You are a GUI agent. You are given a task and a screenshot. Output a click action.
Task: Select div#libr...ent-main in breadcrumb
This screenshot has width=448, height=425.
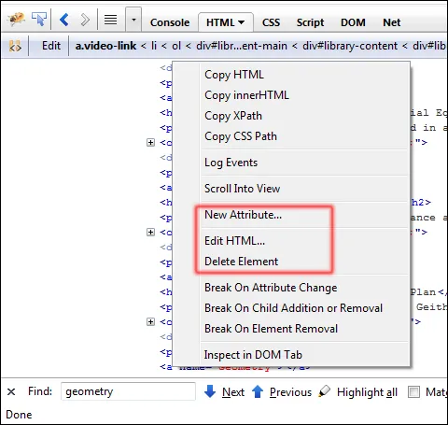coord(242,46)
